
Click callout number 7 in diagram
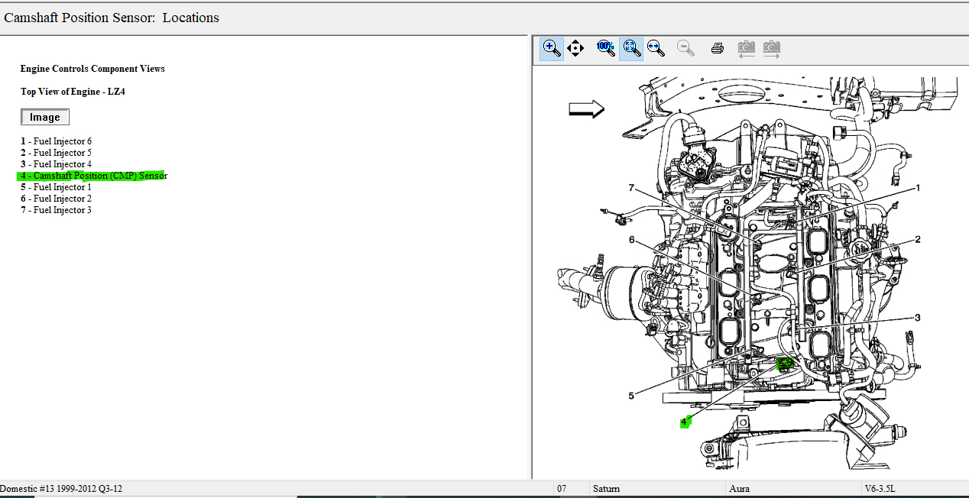click(x=632, y=188)
